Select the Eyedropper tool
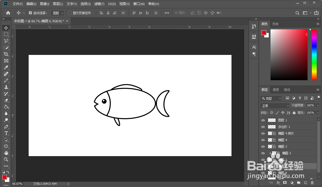Viewport: 322px width, 187px height. [x=6, y=67]
